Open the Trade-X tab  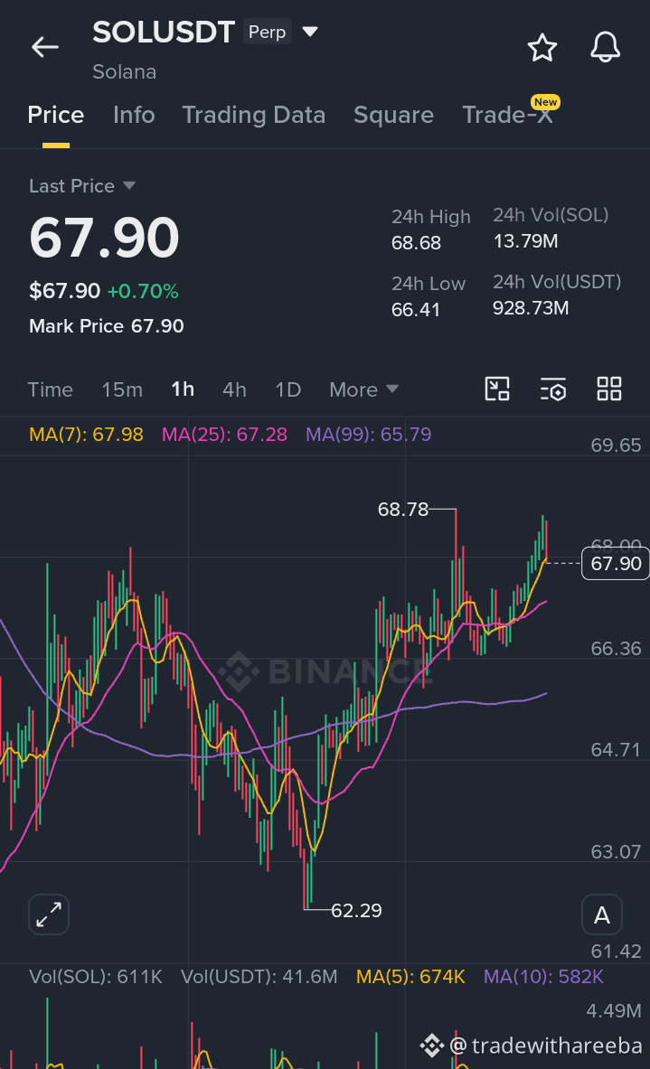coord(507,115)
